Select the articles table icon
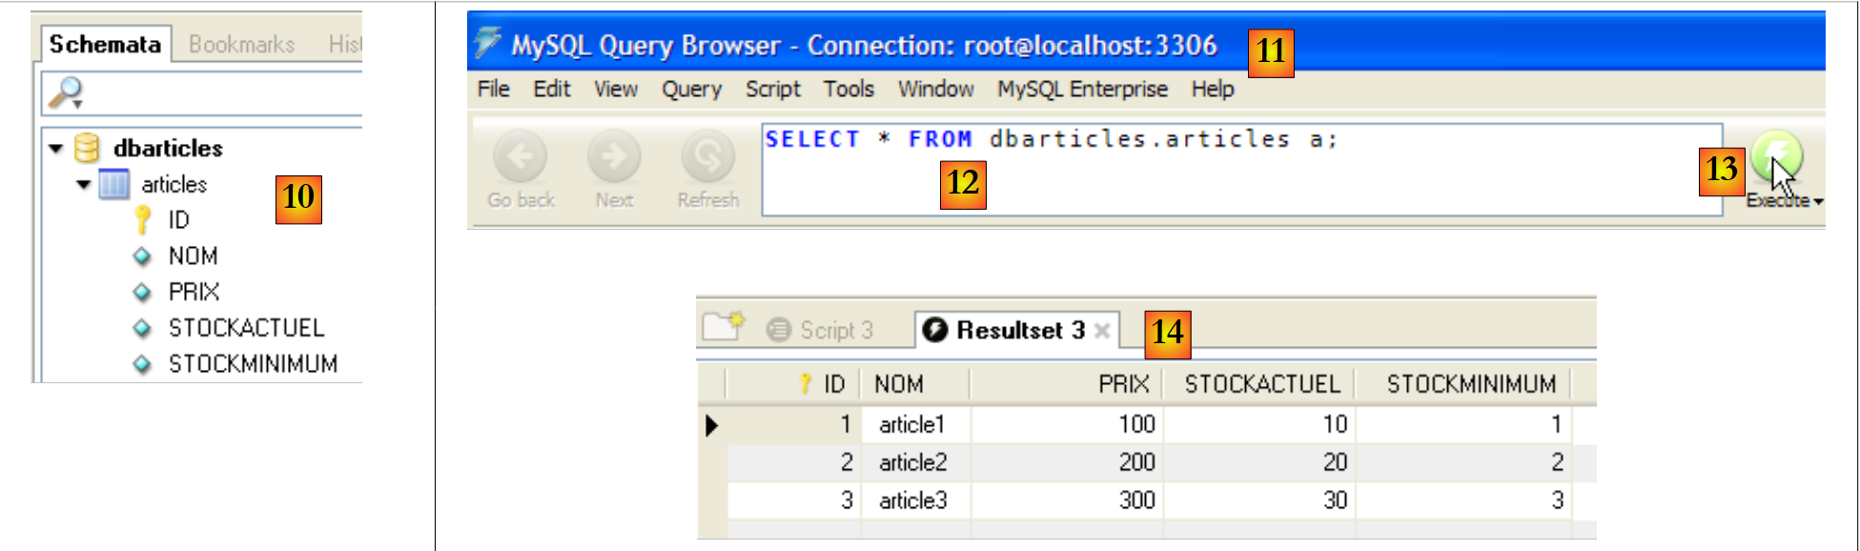The width and height of the screenshot is (1860, 551). (x=114, y=184)
